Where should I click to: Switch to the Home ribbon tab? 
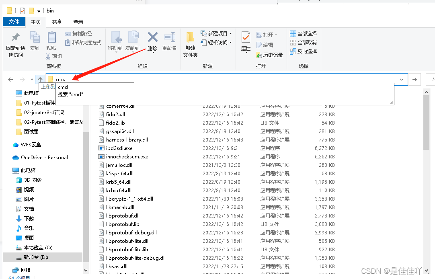36,22
